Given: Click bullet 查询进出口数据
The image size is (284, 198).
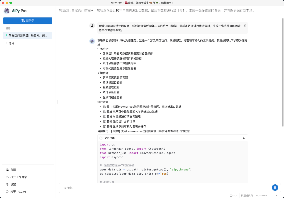Looking at the screenshot, I should tap(113, 82).
